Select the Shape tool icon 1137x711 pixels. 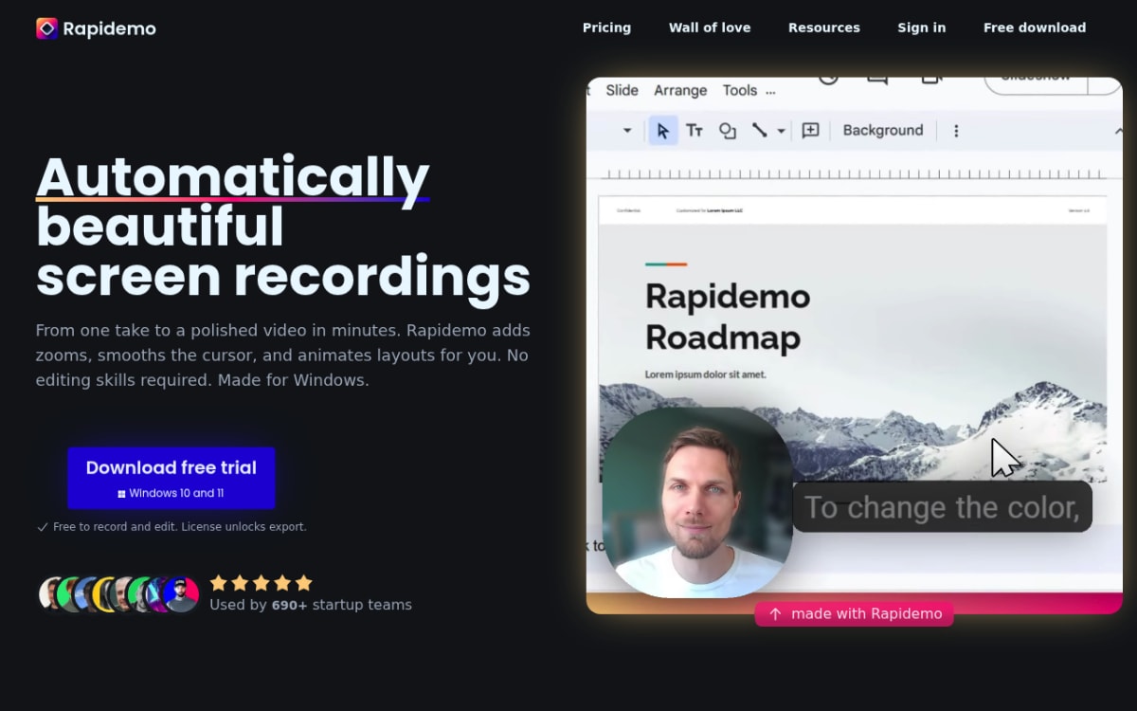tap(728, 131)
